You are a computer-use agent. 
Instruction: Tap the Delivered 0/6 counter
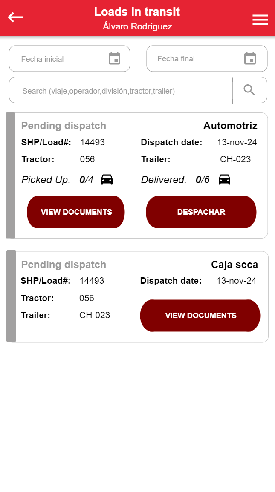click(x=202, y=180)
